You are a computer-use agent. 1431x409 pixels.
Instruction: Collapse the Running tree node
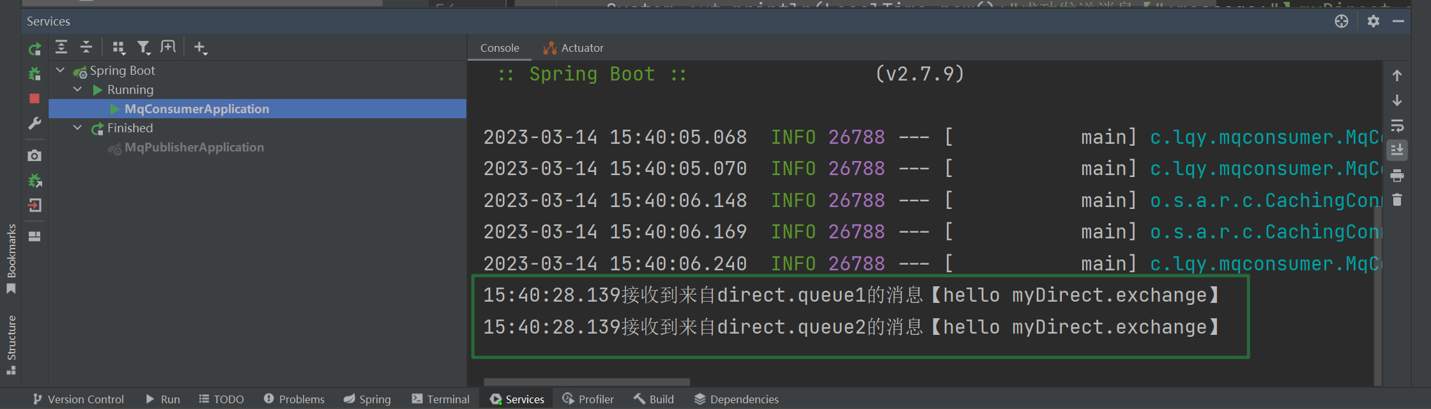coord(77,89)
